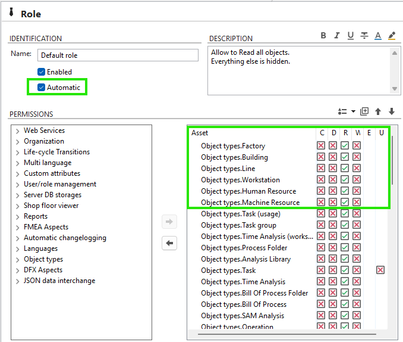
Task: Select User/role management in the permissions tree
Action: [x=59, y=184]
